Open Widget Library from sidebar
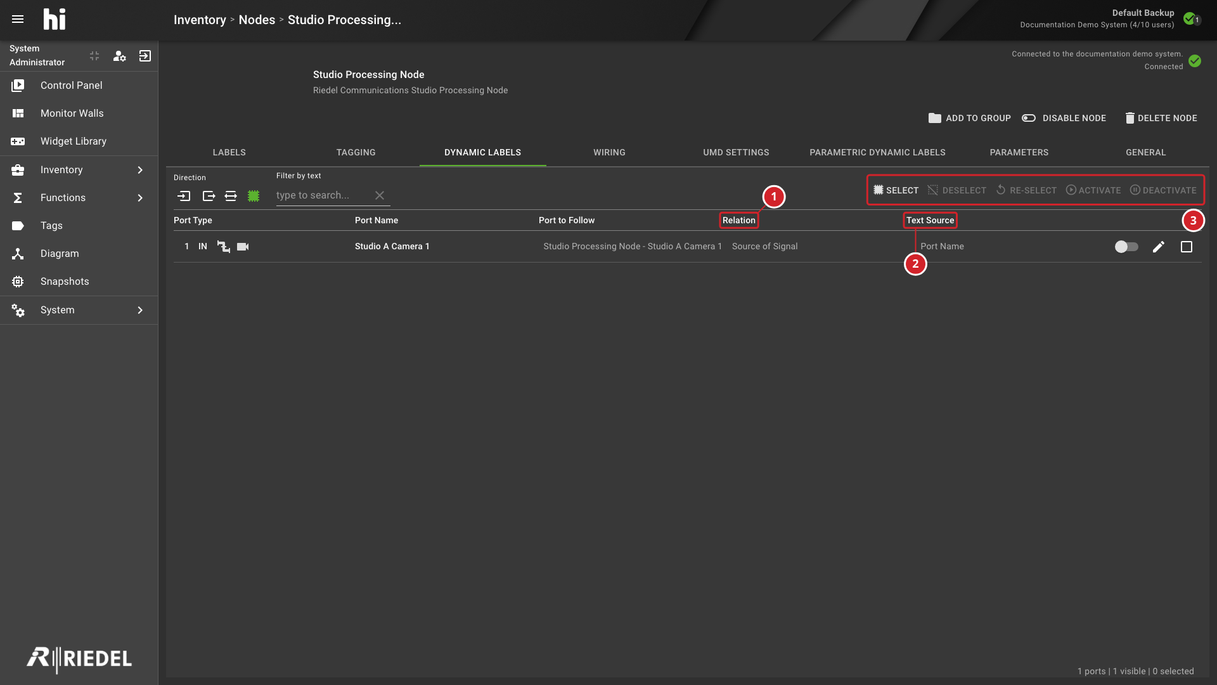1217x685 pixels. point(79,141)
